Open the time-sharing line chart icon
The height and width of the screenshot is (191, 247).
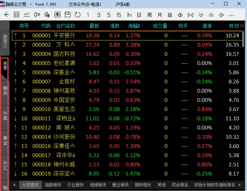tap(27, 15)
